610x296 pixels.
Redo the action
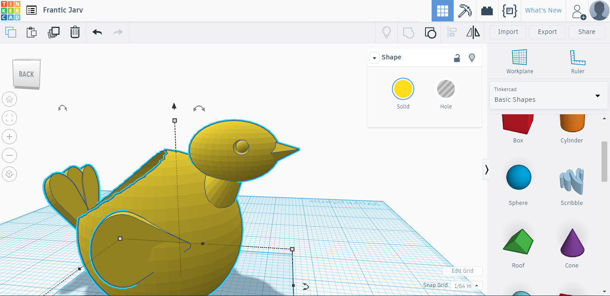click(x=118, y=32)
